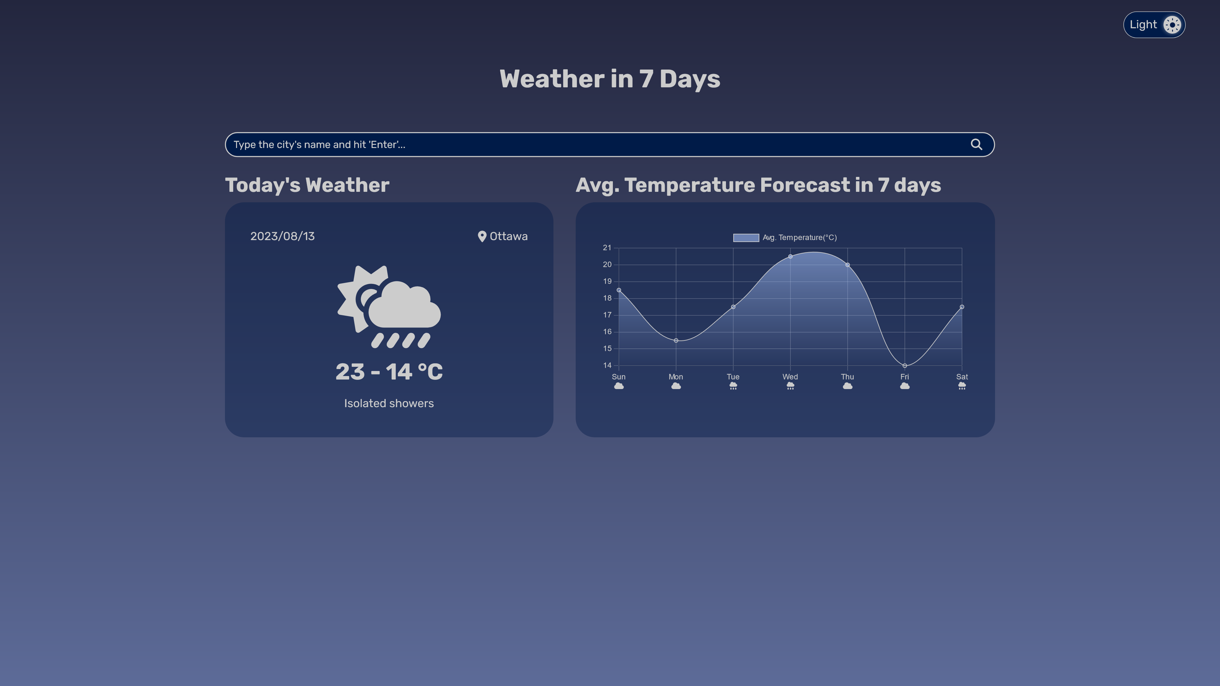Image resolution: width=1220 pixels, height=686 pixels.
Task: Click the Avg. Temperature colored legend swatch
Action: [x=745, y=237]
